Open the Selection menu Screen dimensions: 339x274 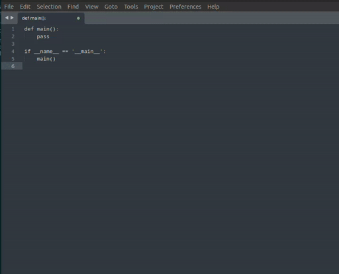point(49,7)
